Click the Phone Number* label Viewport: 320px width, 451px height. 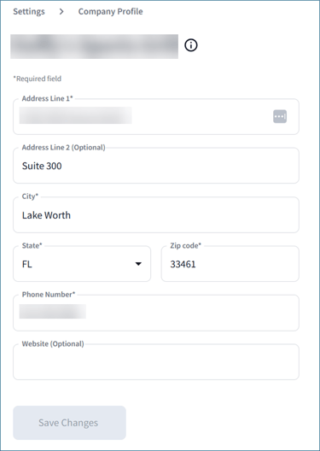49,295
